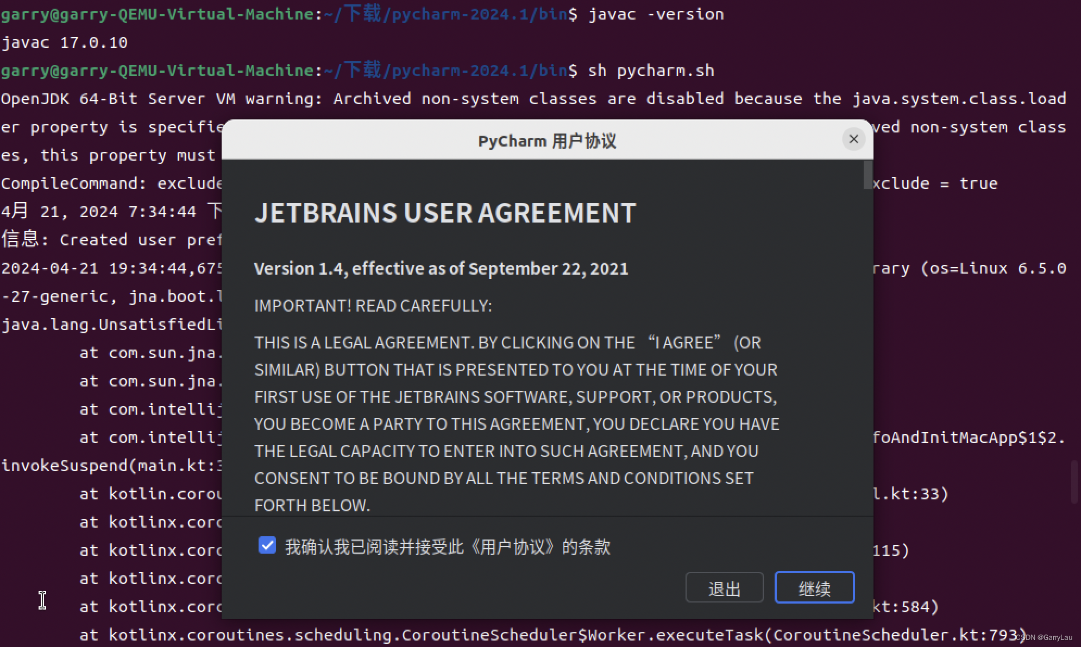The width and height of the screenshot is (1081, 647).
Task: Click the JETBRAINS USER AGREEMENT heading
Action: point(445,213)
